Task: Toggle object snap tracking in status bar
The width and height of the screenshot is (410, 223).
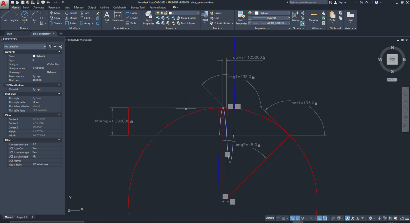Action: (x=319, y=218)
